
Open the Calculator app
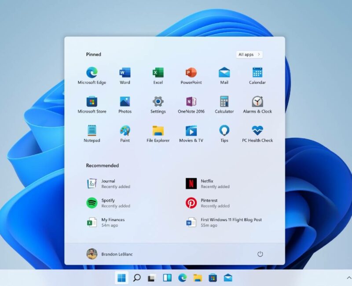click(224, 105)
